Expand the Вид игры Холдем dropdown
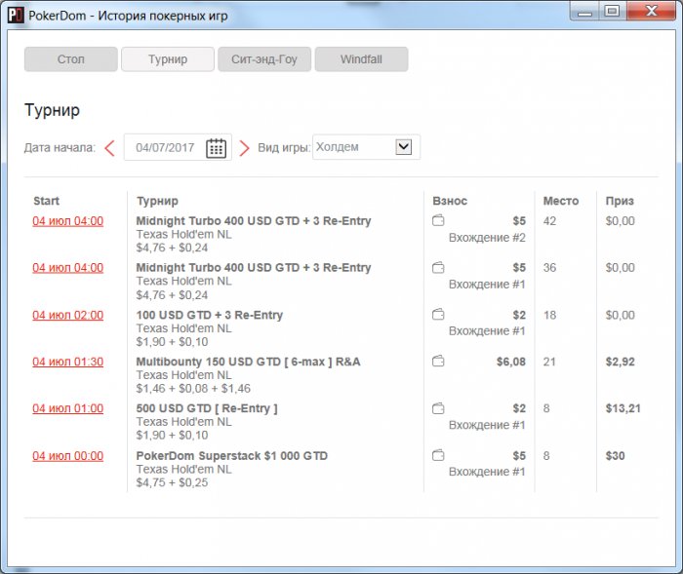The height and width of the screenshot is (574, 683). click(404, 146)
